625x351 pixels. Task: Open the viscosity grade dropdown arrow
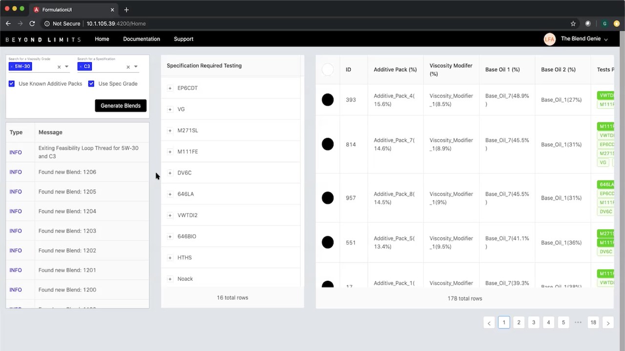[67, 67]
